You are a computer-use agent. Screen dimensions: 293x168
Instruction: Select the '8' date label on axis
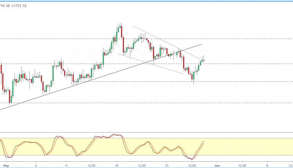click(x=267, y=166)
